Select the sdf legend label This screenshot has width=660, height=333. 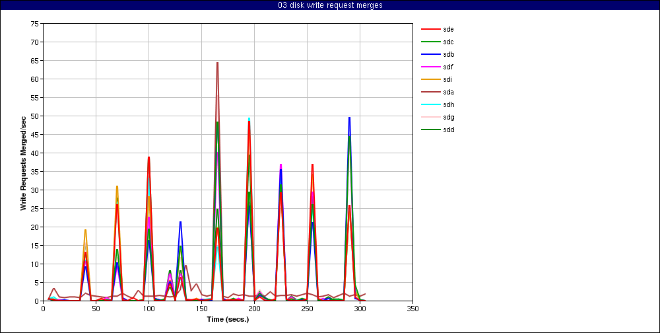(x=448, y=67)
